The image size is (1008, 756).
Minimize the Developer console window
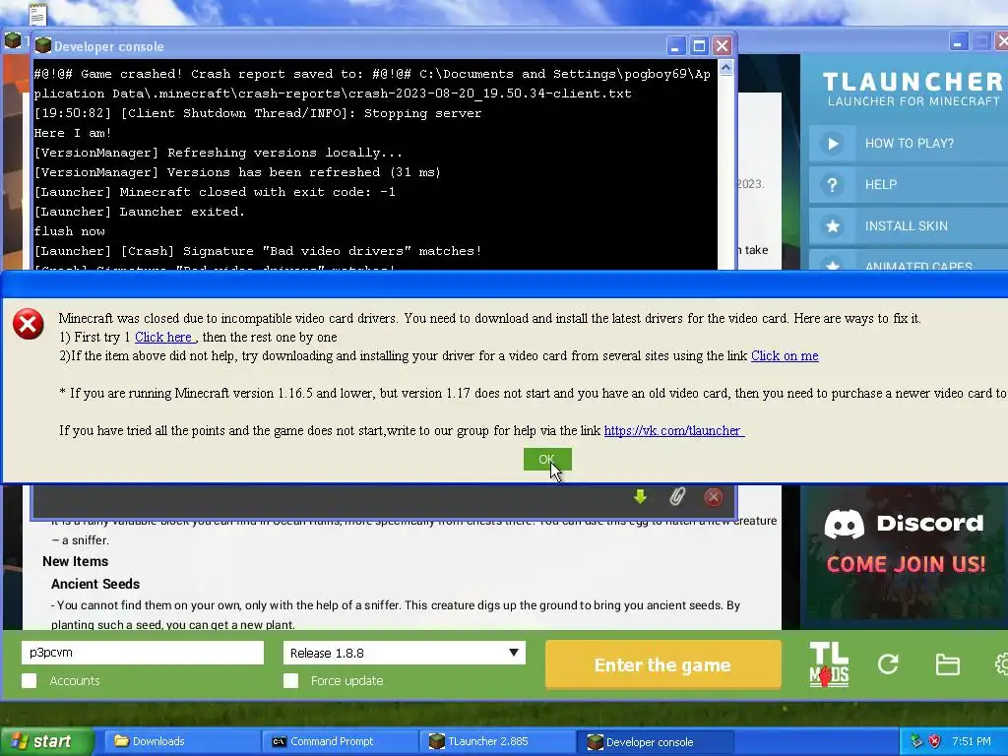click(675, 45)
